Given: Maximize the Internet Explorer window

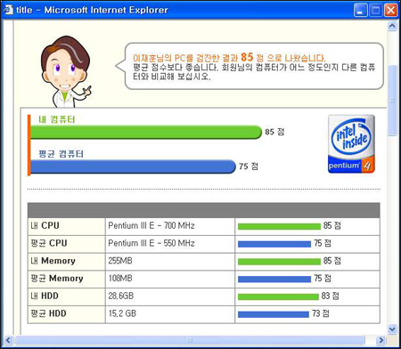Looking at the screenshot, I should coord(376,11).
